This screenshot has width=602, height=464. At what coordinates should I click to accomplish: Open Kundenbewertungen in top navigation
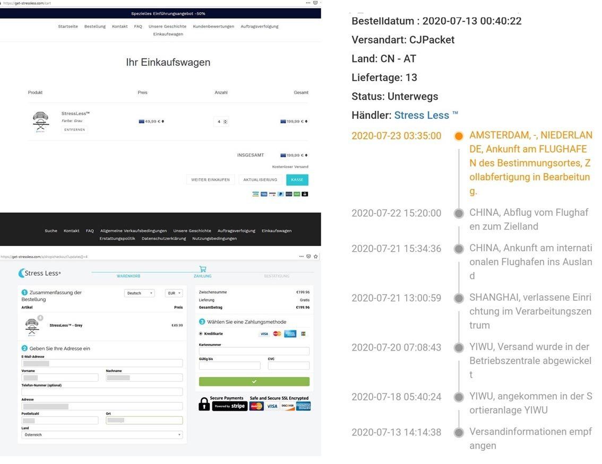[213, 27]
